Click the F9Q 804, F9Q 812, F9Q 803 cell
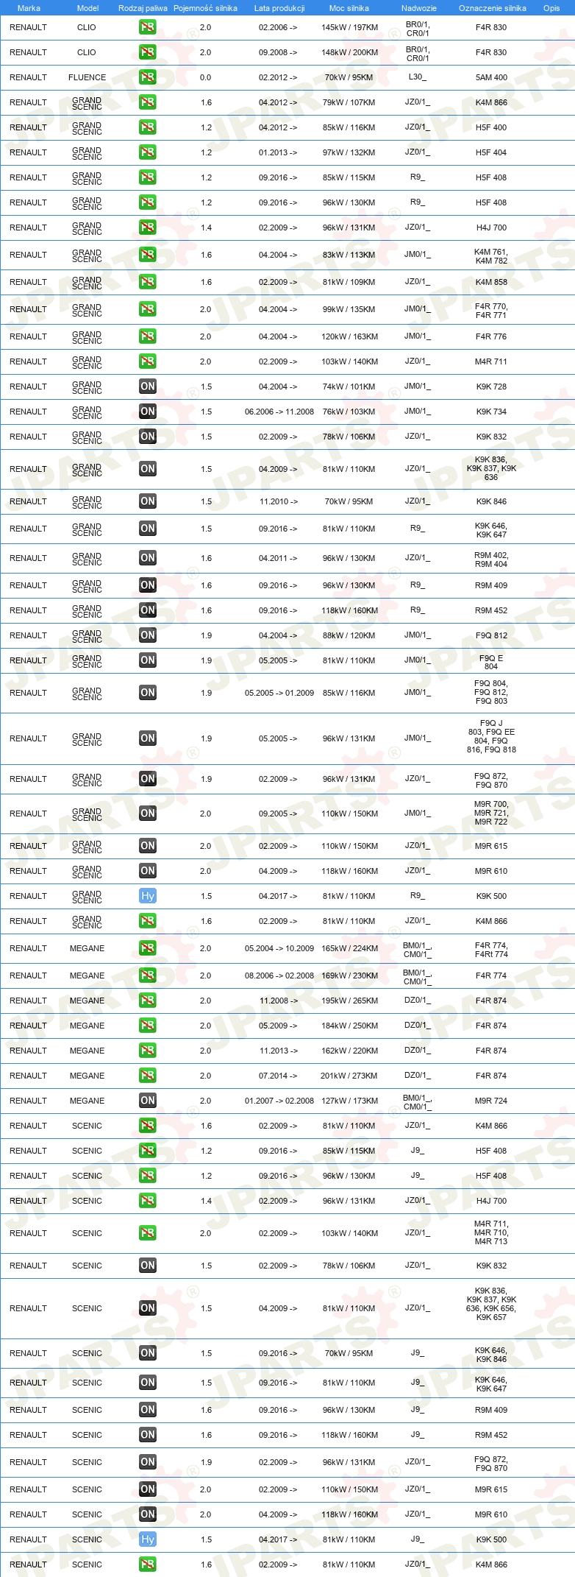The image size is (575, 1577). [491, 692]
